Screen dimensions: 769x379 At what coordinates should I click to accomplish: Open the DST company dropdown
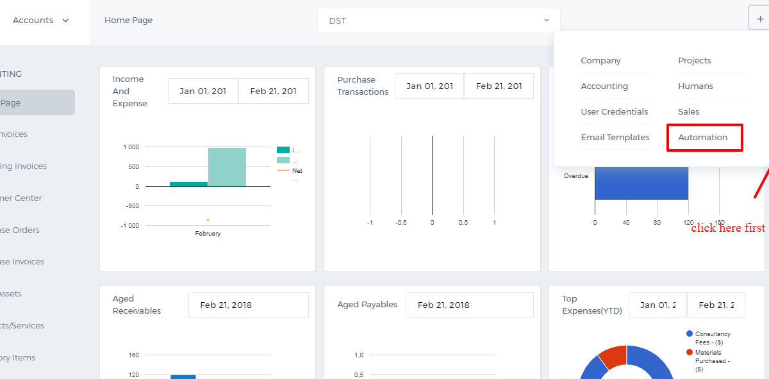click(439, 20)
